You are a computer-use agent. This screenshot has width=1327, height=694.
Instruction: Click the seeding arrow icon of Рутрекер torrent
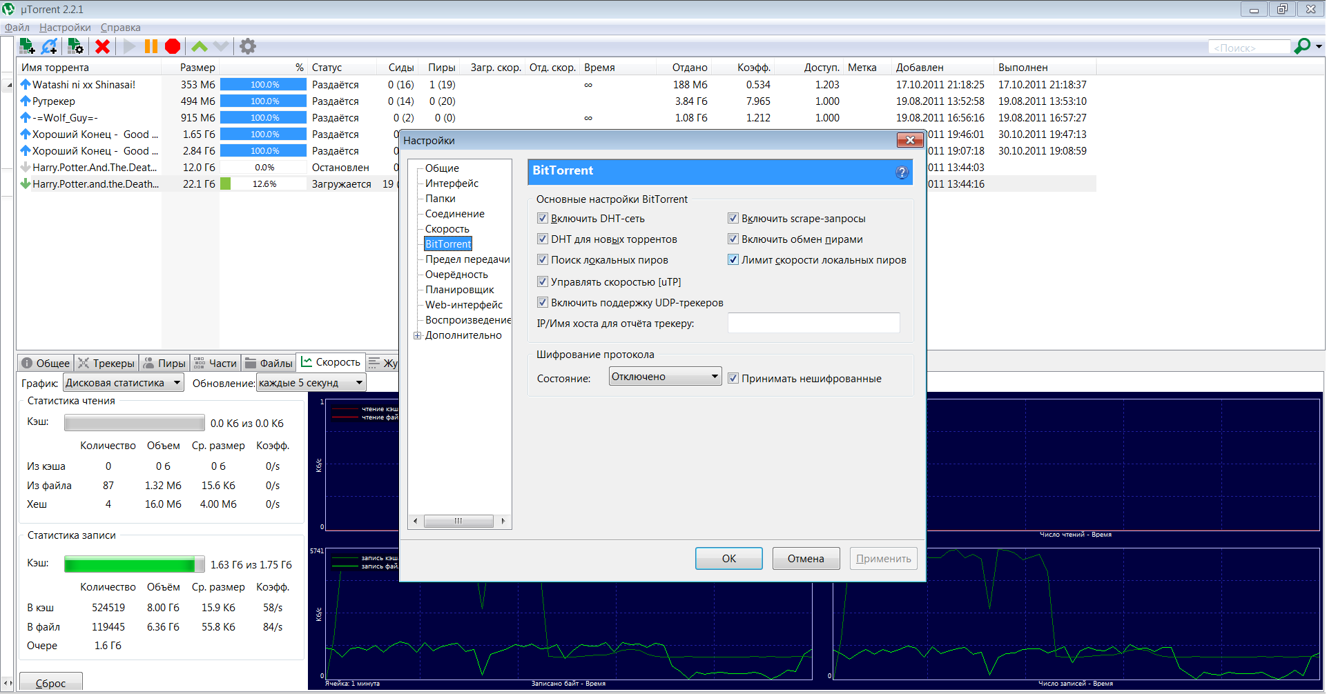click(26, 101)
